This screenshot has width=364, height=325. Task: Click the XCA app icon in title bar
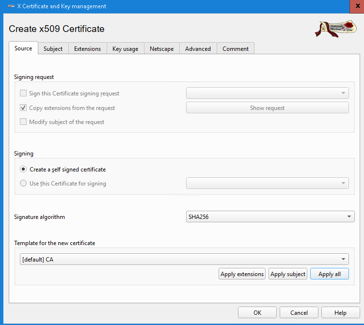click(11, 6)
